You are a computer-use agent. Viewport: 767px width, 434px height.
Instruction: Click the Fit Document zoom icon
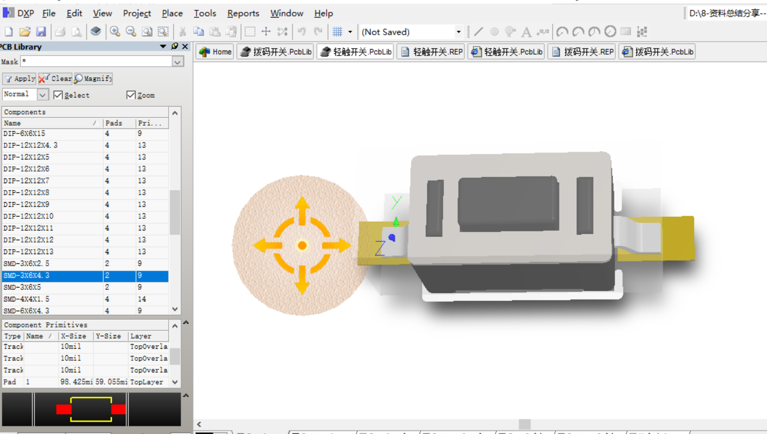147,32
